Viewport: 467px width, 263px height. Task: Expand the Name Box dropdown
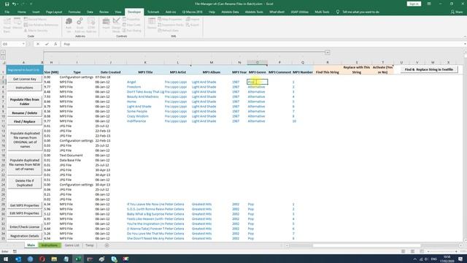click(23, 44)
